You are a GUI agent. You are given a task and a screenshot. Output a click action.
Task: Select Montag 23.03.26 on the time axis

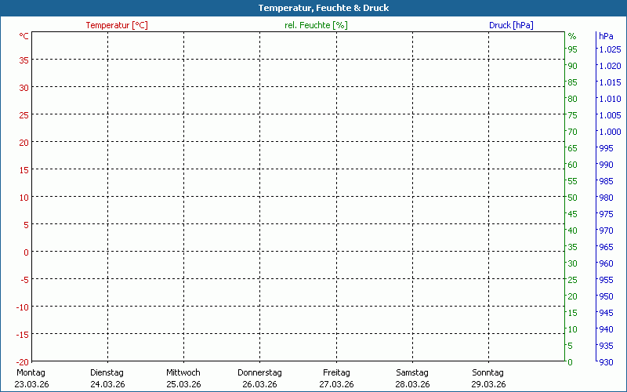(30, 378)
